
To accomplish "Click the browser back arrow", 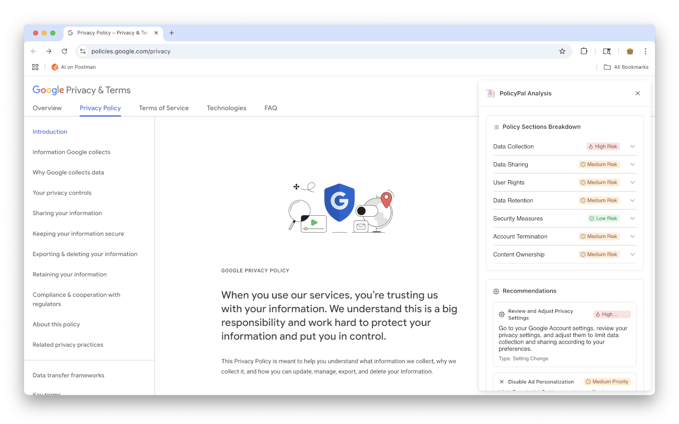I will (34, 51).
